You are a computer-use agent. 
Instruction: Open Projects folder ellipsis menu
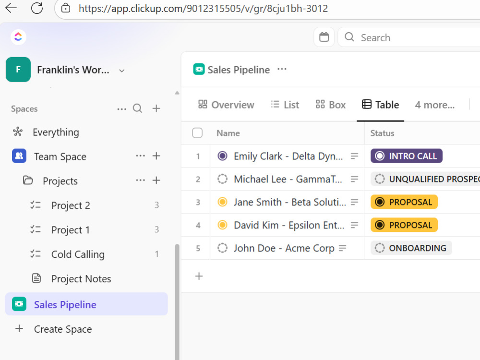point(141,180)
